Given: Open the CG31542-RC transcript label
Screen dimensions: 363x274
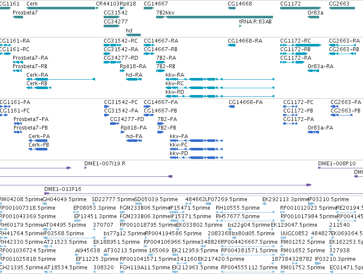Looking at the screenshot, I should pyautogui.click(x=121, y=41).
